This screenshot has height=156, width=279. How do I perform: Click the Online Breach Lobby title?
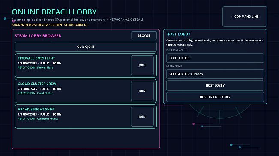click(x=54, y=12)
